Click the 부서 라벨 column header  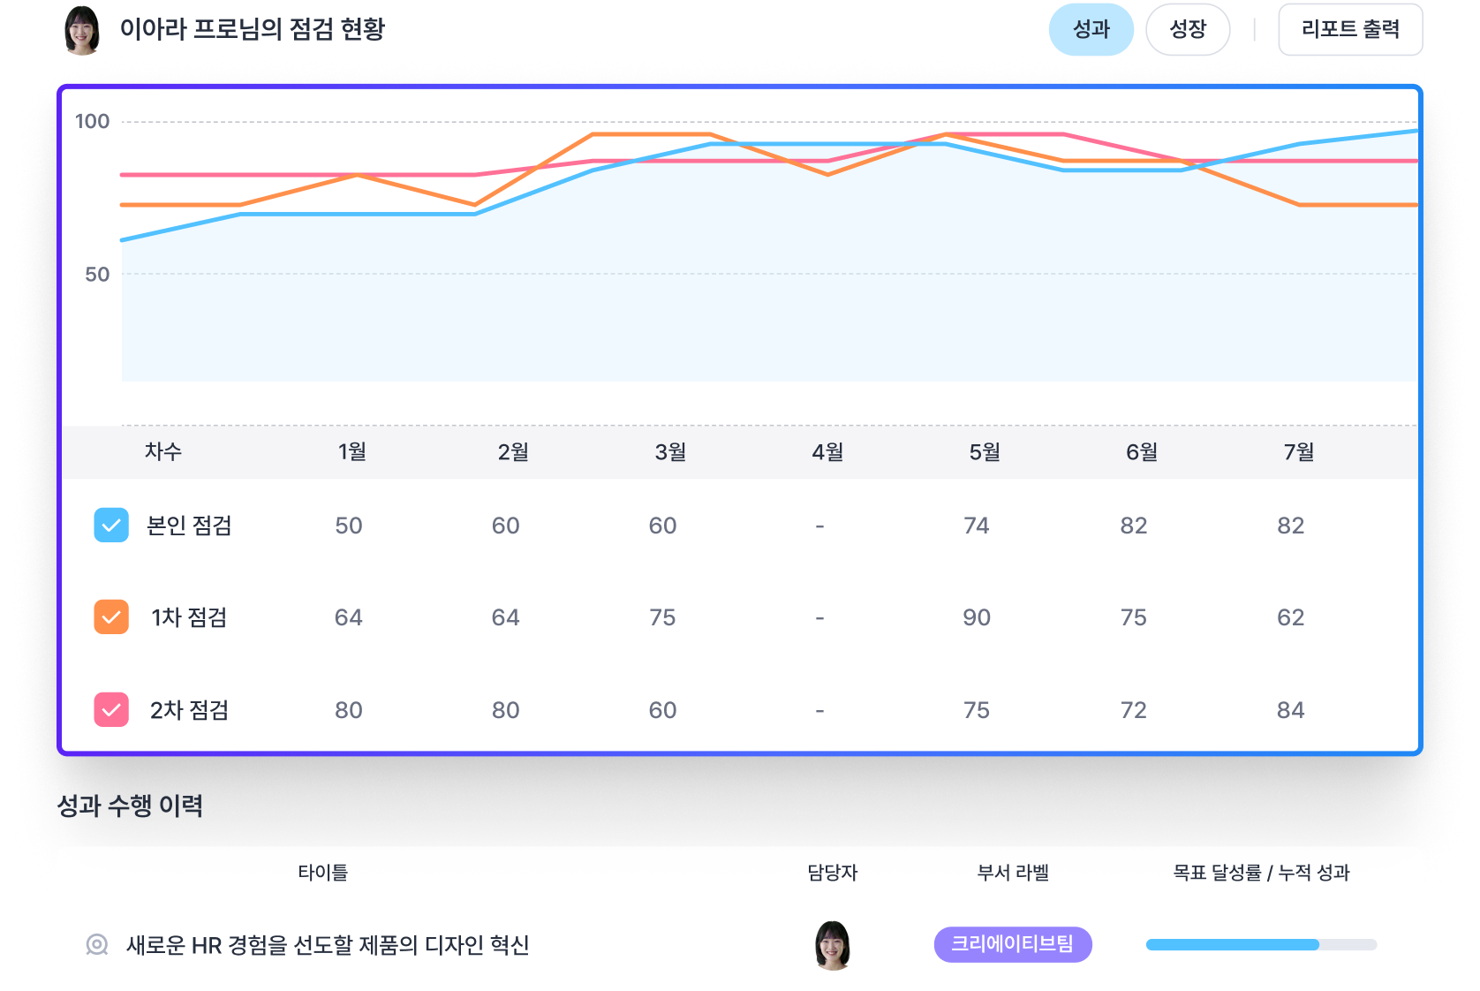tap(1012, 873)
